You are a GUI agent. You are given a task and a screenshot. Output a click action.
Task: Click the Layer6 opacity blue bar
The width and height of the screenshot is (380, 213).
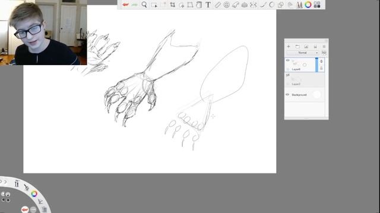pos(316,64)
